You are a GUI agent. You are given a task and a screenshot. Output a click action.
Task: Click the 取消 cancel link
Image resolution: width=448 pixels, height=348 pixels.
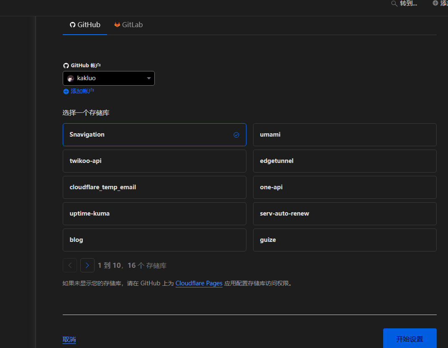pyautogui.click(x=69, y=340)
